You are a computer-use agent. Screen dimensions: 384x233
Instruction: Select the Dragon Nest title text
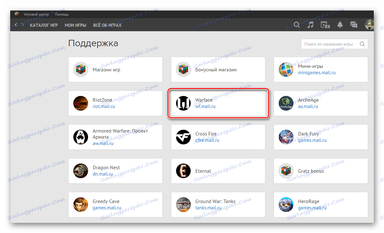107,168
